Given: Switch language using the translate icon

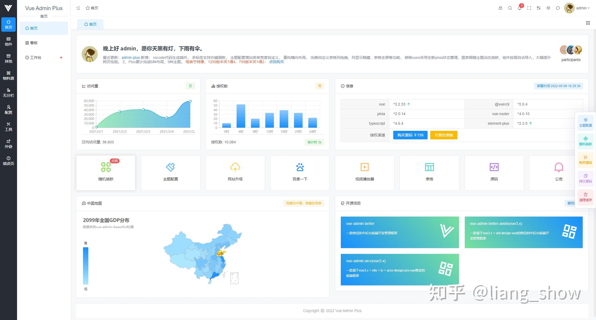Looking at the screenshot, I should 539,8.
